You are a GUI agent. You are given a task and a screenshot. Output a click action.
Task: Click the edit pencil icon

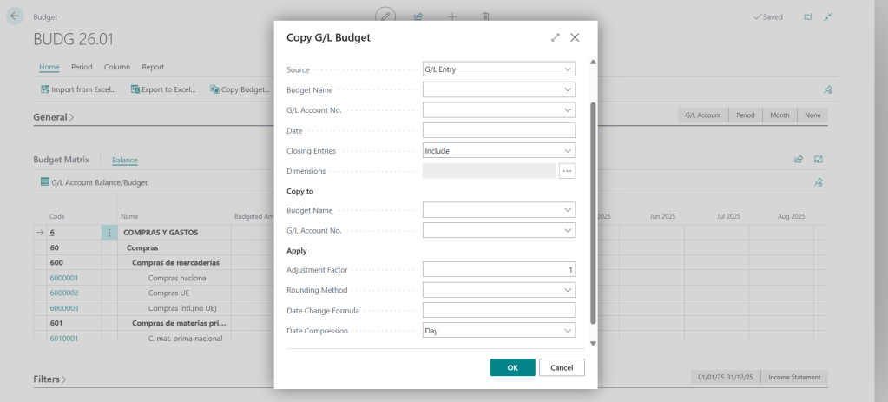(x=385, y=16)
